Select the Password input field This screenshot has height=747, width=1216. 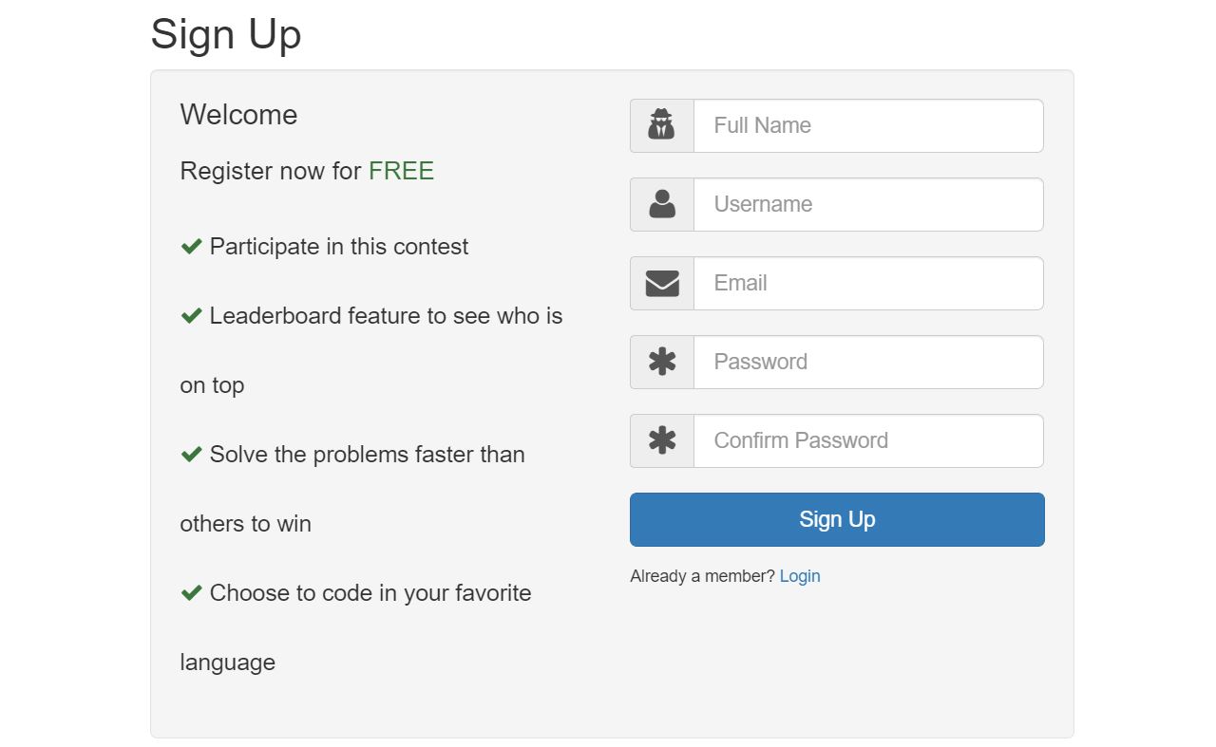[x=867, y=362]
